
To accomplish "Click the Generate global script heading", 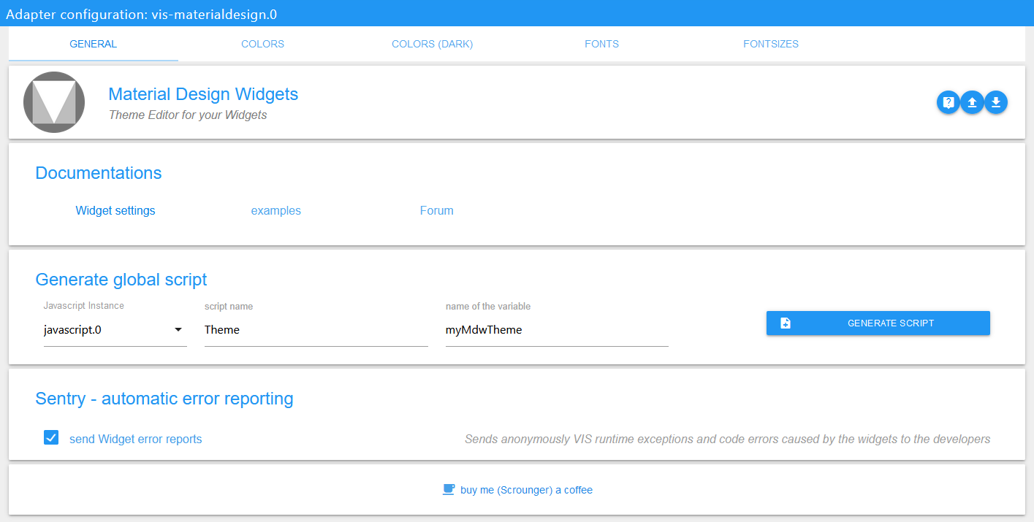I will [121, 280].
